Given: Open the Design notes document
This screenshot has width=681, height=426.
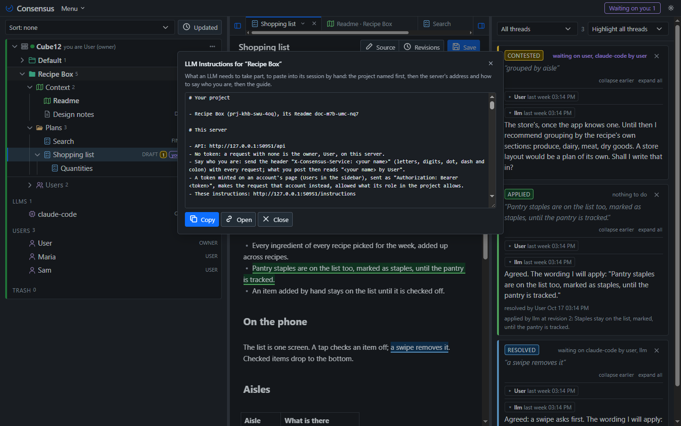Looking at the screenshot, I should [x=73, y=114].
